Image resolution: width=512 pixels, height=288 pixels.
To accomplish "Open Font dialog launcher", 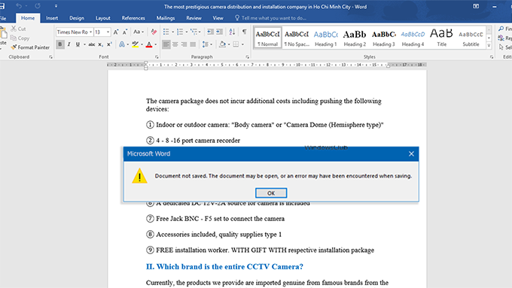I will pos(157,56).
